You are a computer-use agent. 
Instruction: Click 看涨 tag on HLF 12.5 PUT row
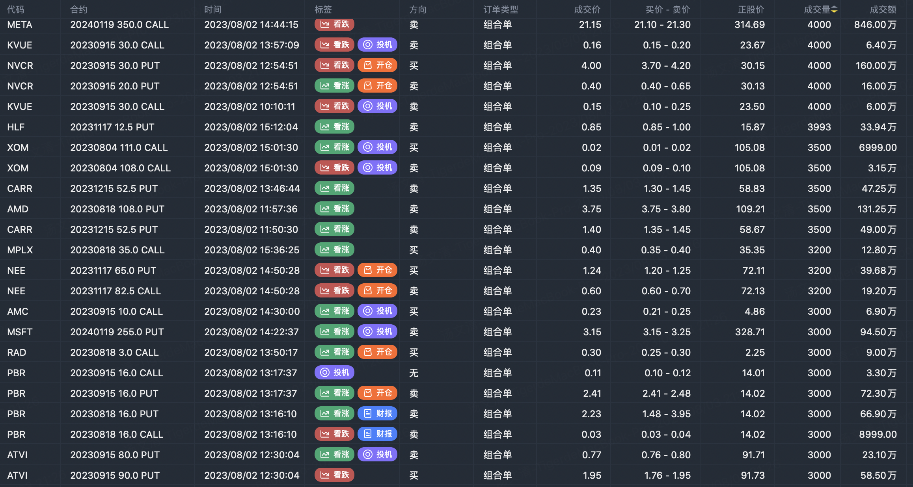click(x=334, y=126)
